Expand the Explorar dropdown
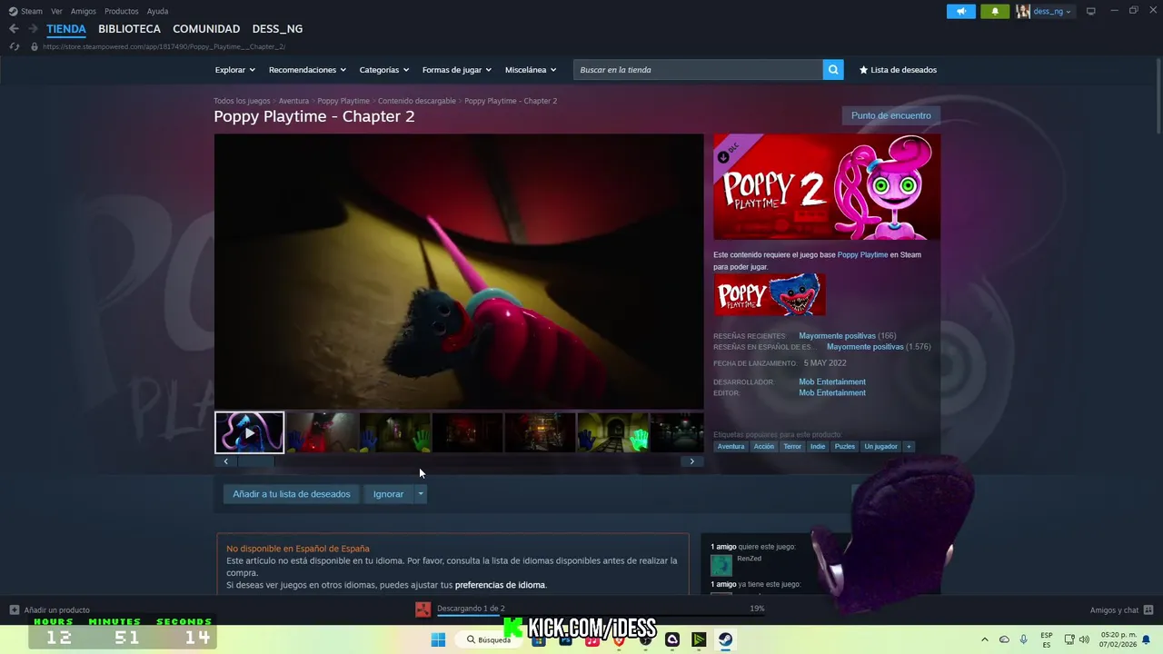Screen dimensions: 1163x654 (x=234, y=70)
